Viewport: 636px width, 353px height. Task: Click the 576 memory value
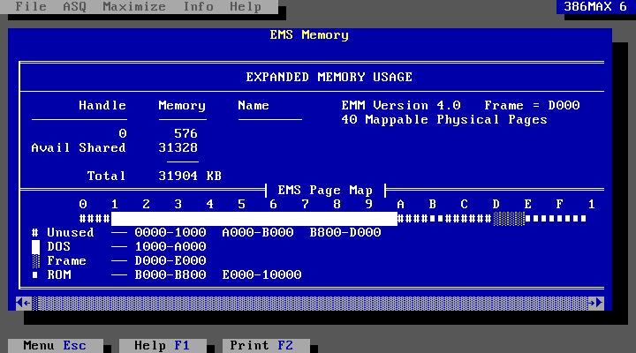(185, 133)
